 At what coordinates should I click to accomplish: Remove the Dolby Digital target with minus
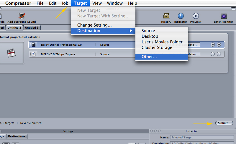point(213,45)
